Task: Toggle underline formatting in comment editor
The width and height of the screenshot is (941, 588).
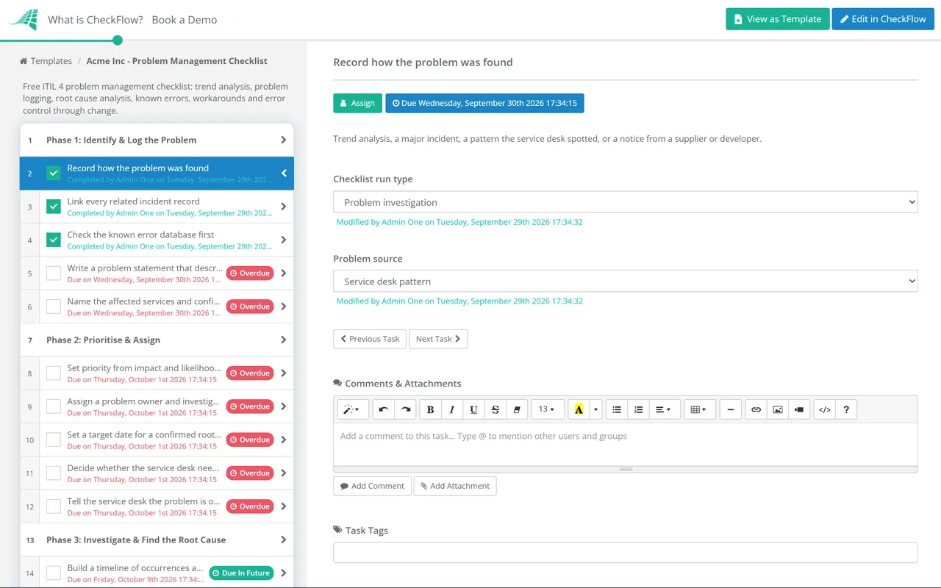Action: pos(473,409)
